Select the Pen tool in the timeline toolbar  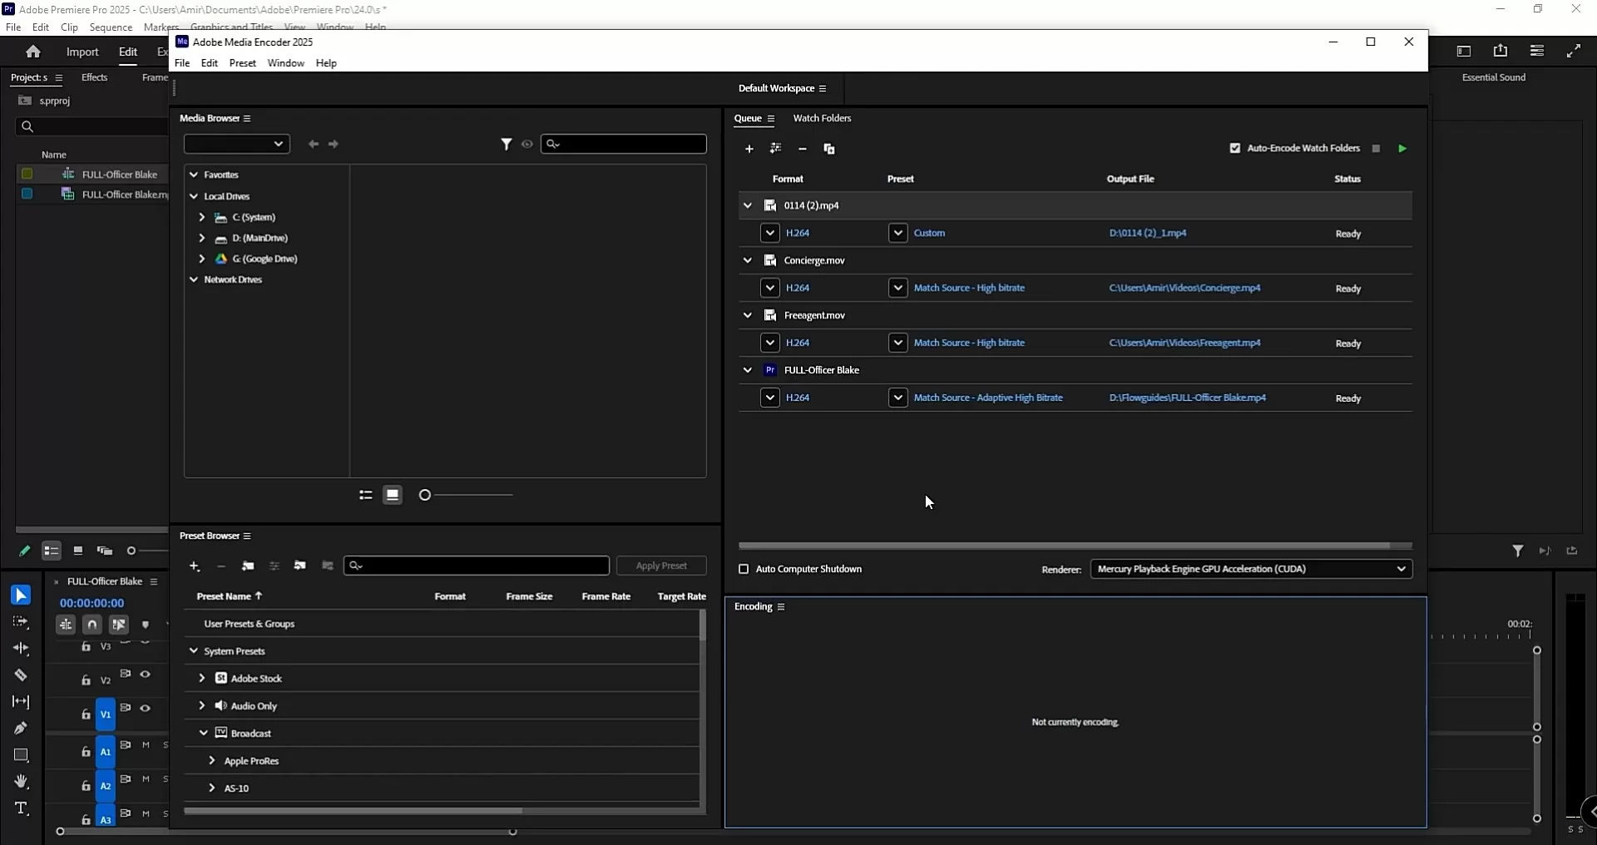pyautogui.click(x=21, y=729)
